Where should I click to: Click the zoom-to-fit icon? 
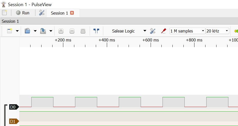click(83, 31)
